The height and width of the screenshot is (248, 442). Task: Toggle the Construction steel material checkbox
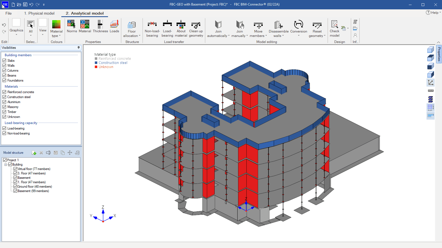pyautogui.click(x=4, y=97)
